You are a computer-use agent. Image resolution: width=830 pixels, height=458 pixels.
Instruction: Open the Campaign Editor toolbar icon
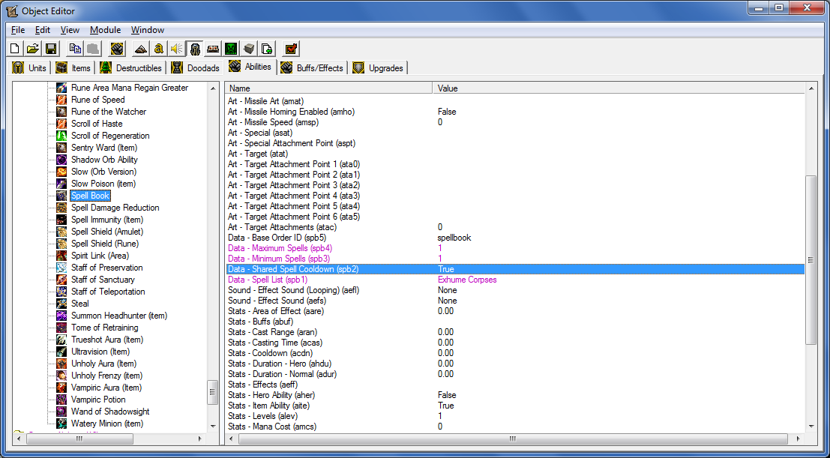(213, 49)
